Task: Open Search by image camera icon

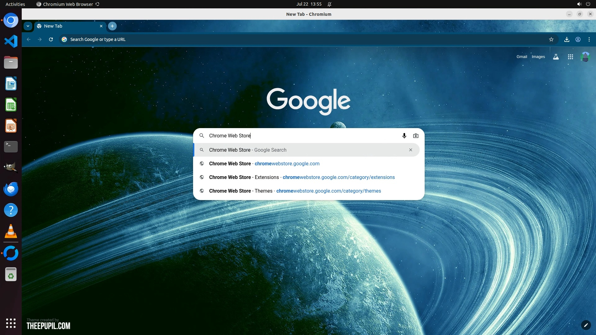Action: click(x=416, y=136)
